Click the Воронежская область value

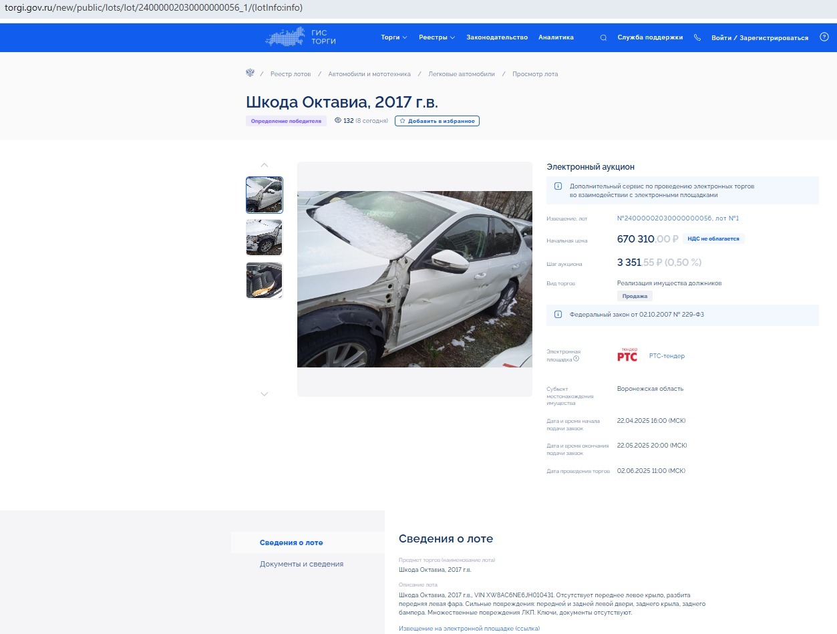point(650,389)
